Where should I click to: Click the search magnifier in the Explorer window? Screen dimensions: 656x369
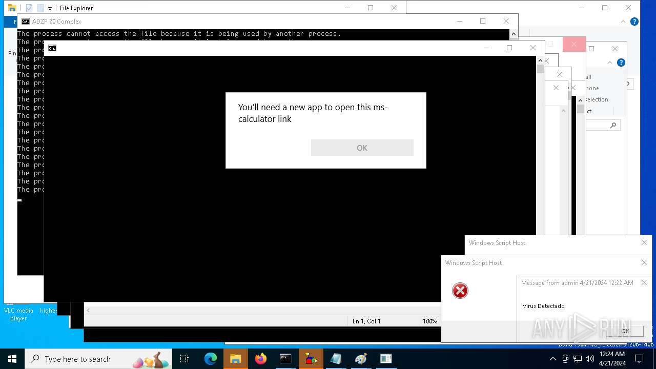pos(613,125)
